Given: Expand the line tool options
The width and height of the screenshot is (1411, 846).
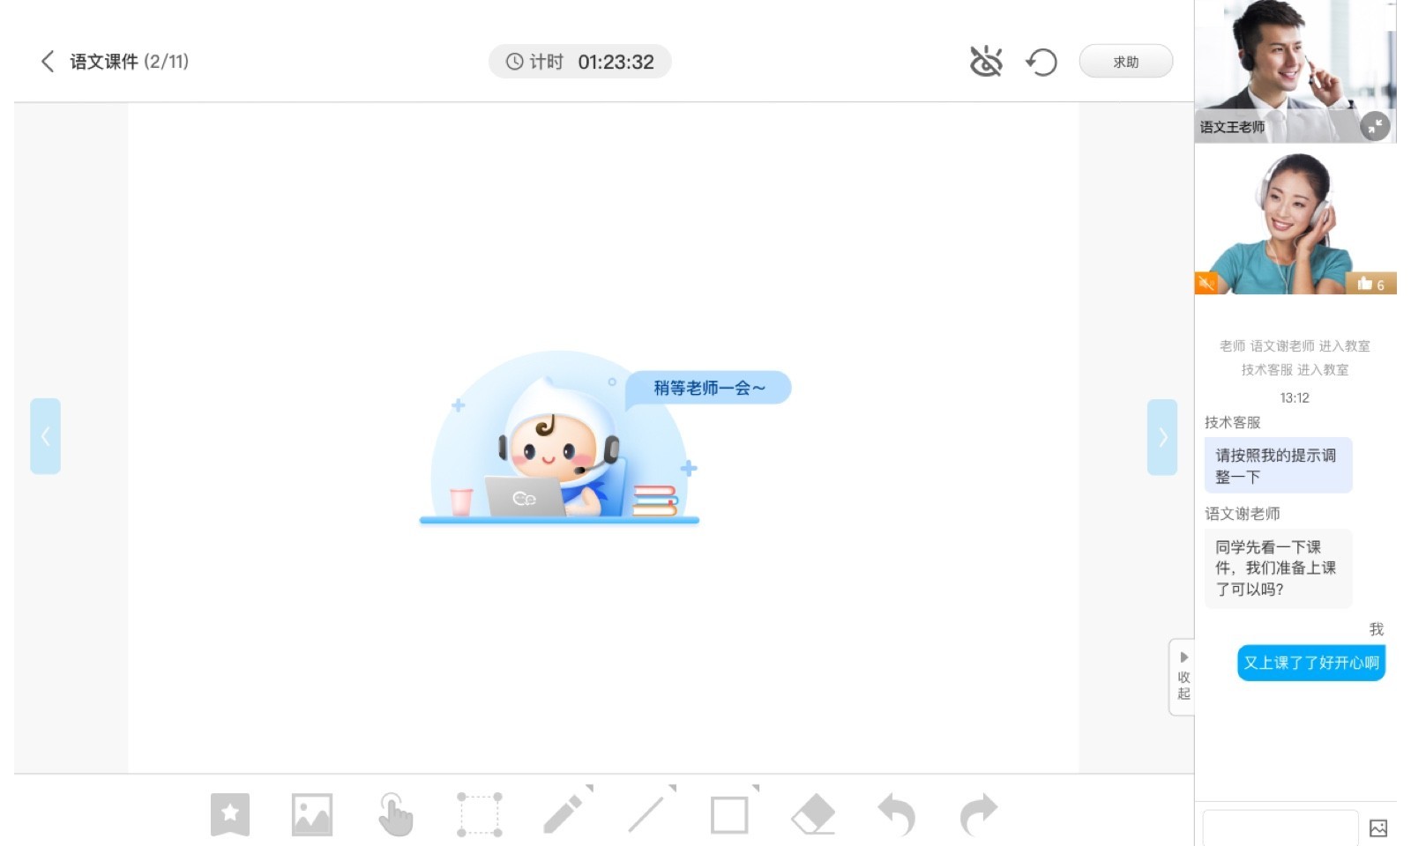Looking at the screenshot, I should (672, 788).
